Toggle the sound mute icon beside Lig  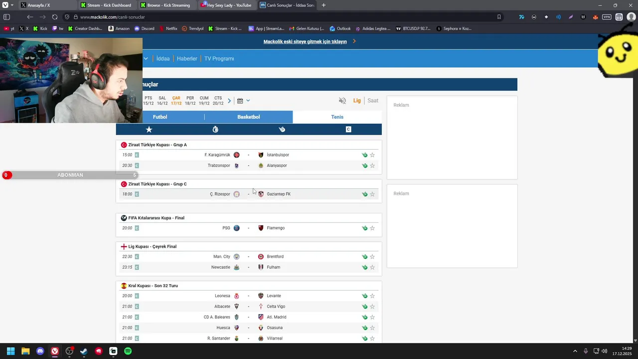click(x=342, y=101)
